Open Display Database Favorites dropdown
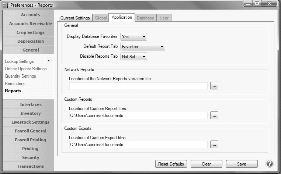The width and height of the screenshot is (281, 174). pos(134,36)
